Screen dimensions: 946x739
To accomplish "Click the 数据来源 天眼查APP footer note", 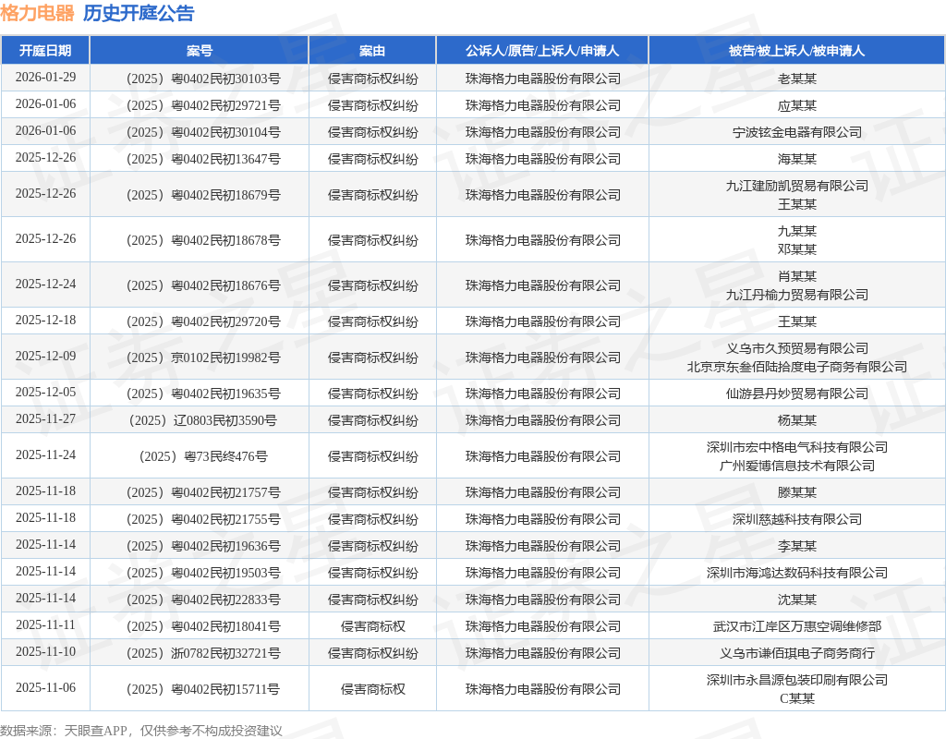I will point(140,732).
